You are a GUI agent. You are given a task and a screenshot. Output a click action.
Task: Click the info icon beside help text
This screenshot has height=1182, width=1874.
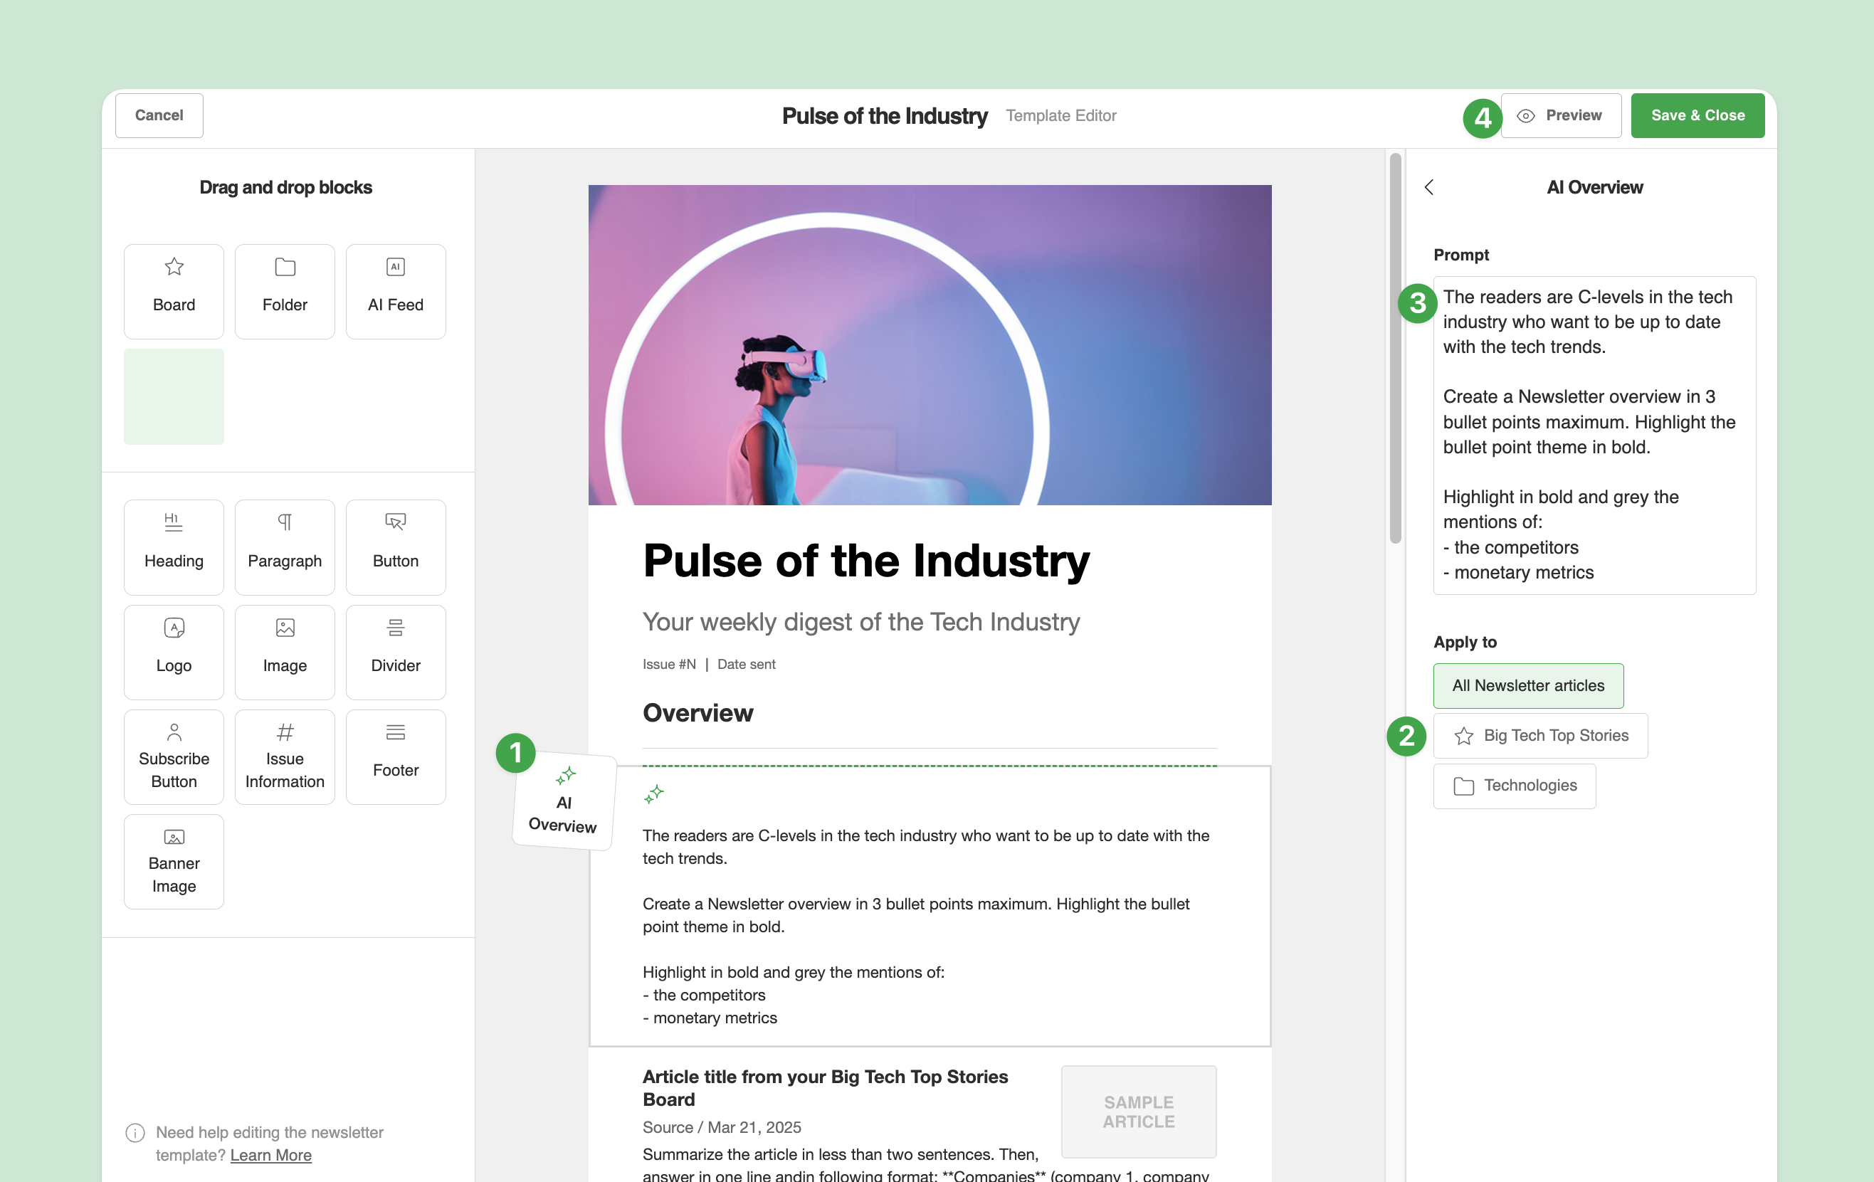(135, 1132)
